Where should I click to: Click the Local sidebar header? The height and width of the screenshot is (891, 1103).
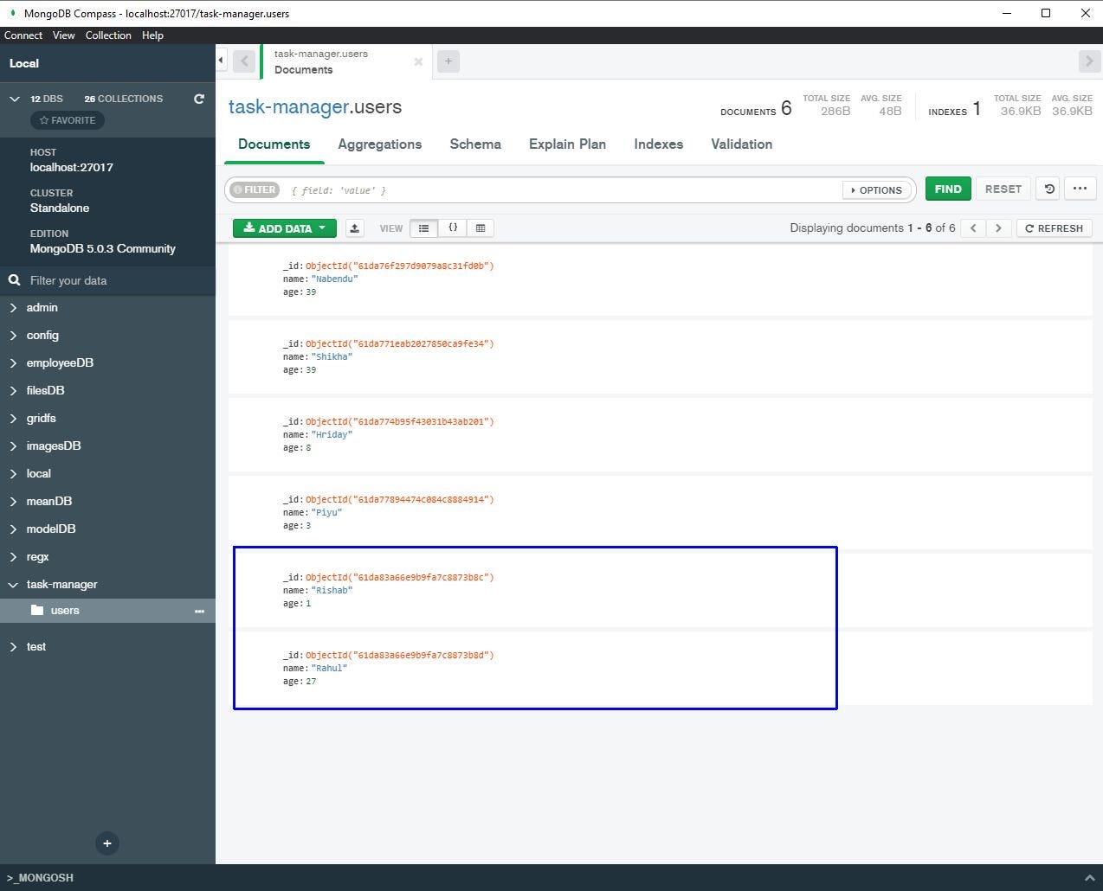tap(24, 63)
